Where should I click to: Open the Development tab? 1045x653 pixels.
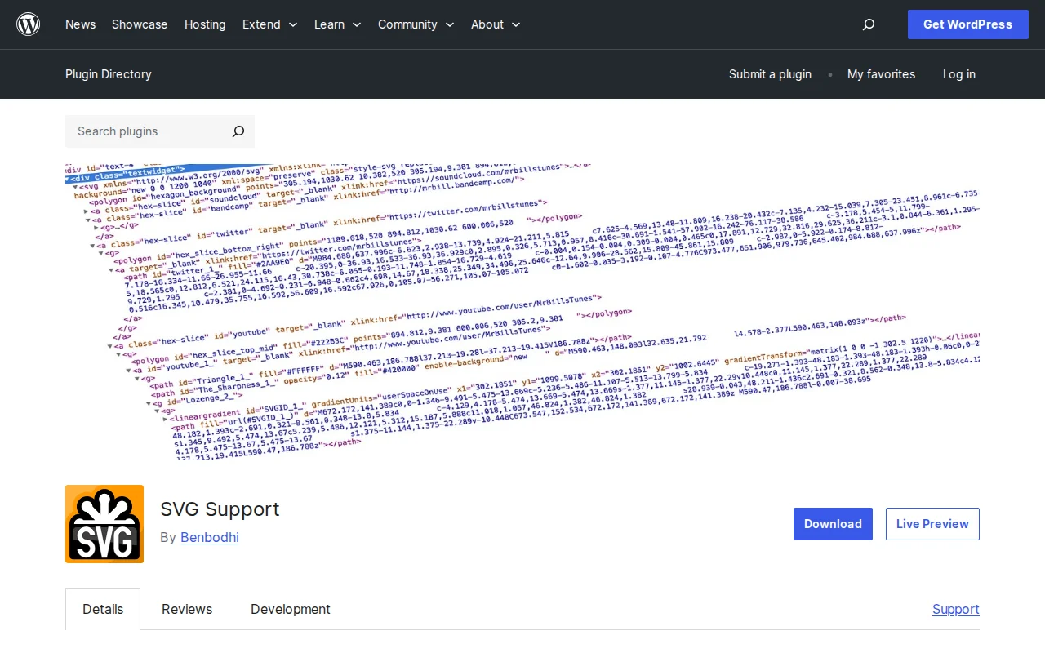pyautogui.click(x=290, y=609)
